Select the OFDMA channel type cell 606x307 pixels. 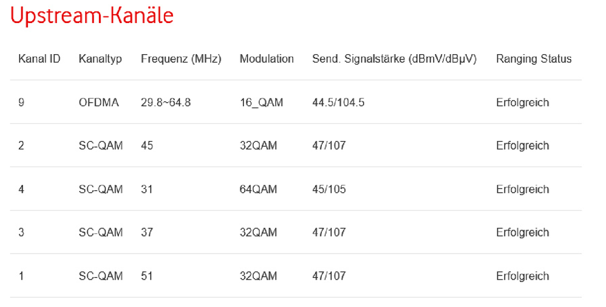click(99, 103)
